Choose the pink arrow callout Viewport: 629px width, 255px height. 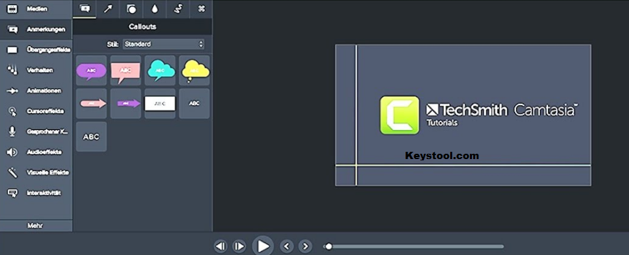click(91, 103)
